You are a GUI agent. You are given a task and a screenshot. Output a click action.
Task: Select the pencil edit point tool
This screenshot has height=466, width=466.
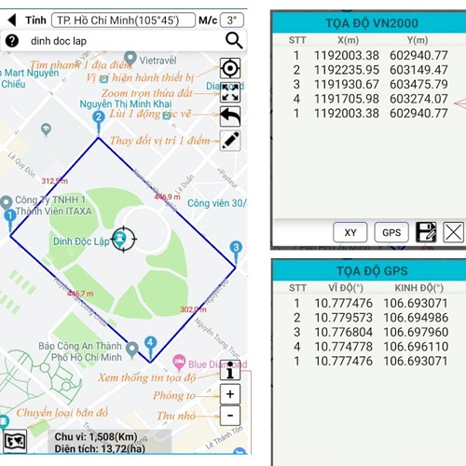(x=230, y=141)
